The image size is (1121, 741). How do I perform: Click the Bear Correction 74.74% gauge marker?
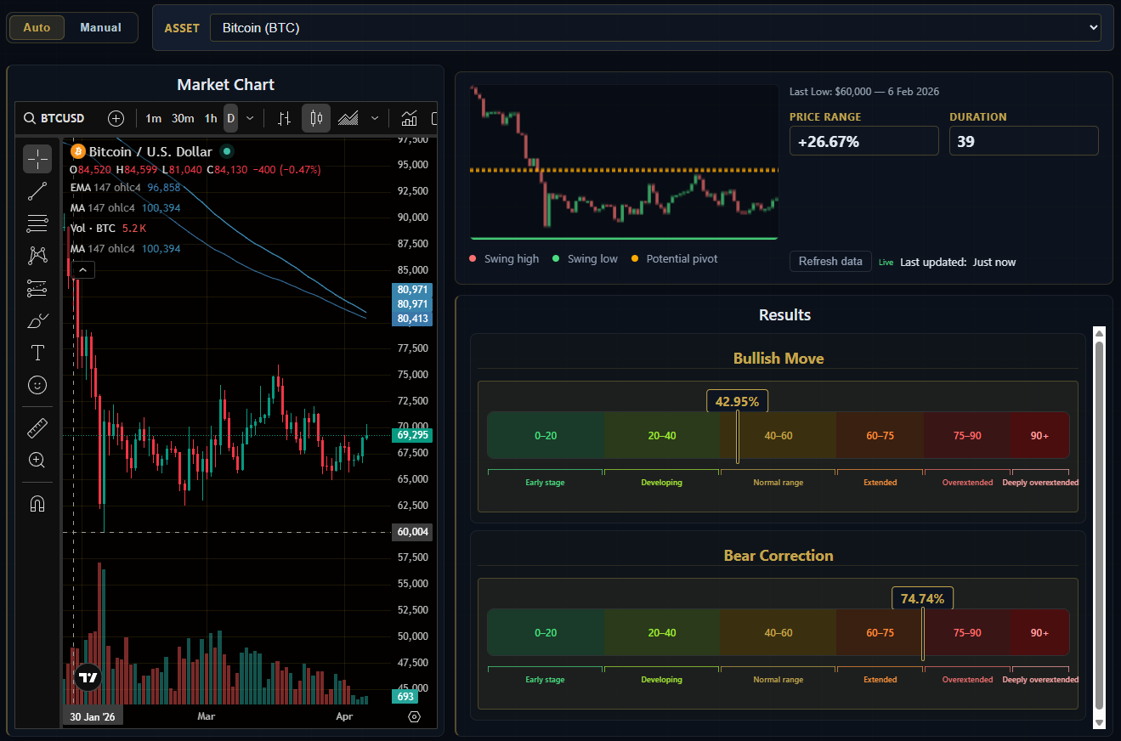923,599
